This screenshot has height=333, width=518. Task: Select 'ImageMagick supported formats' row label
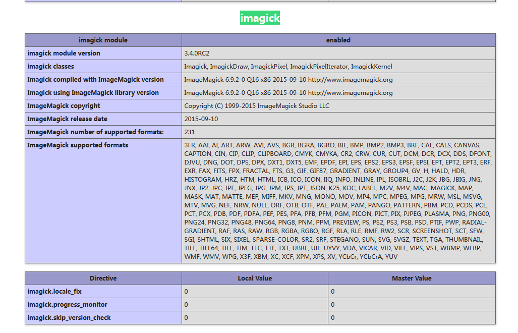click(103, 201)
